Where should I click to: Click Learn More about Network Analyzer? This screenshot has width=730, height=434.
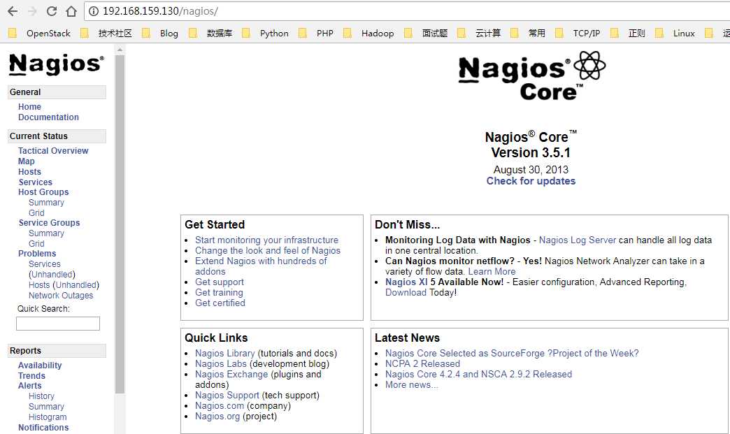coord(492,271)
